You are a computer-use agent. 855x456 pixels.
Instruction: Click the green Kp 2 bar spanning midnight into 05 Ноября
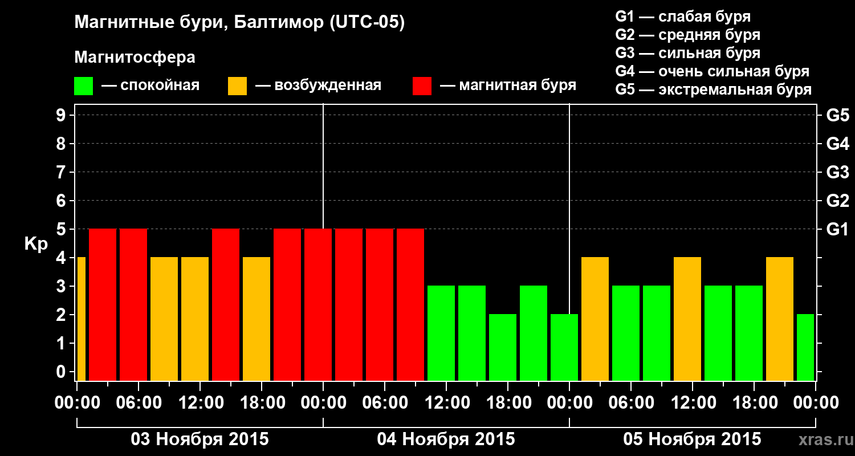(564, 347)
